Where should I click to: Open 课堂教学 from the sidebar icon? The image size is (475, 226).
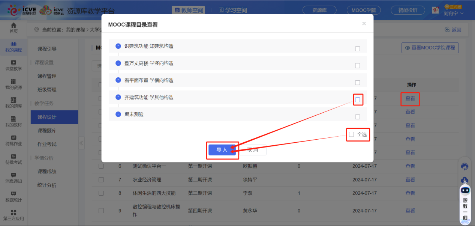pyautogui.click(x=13, y=63)
